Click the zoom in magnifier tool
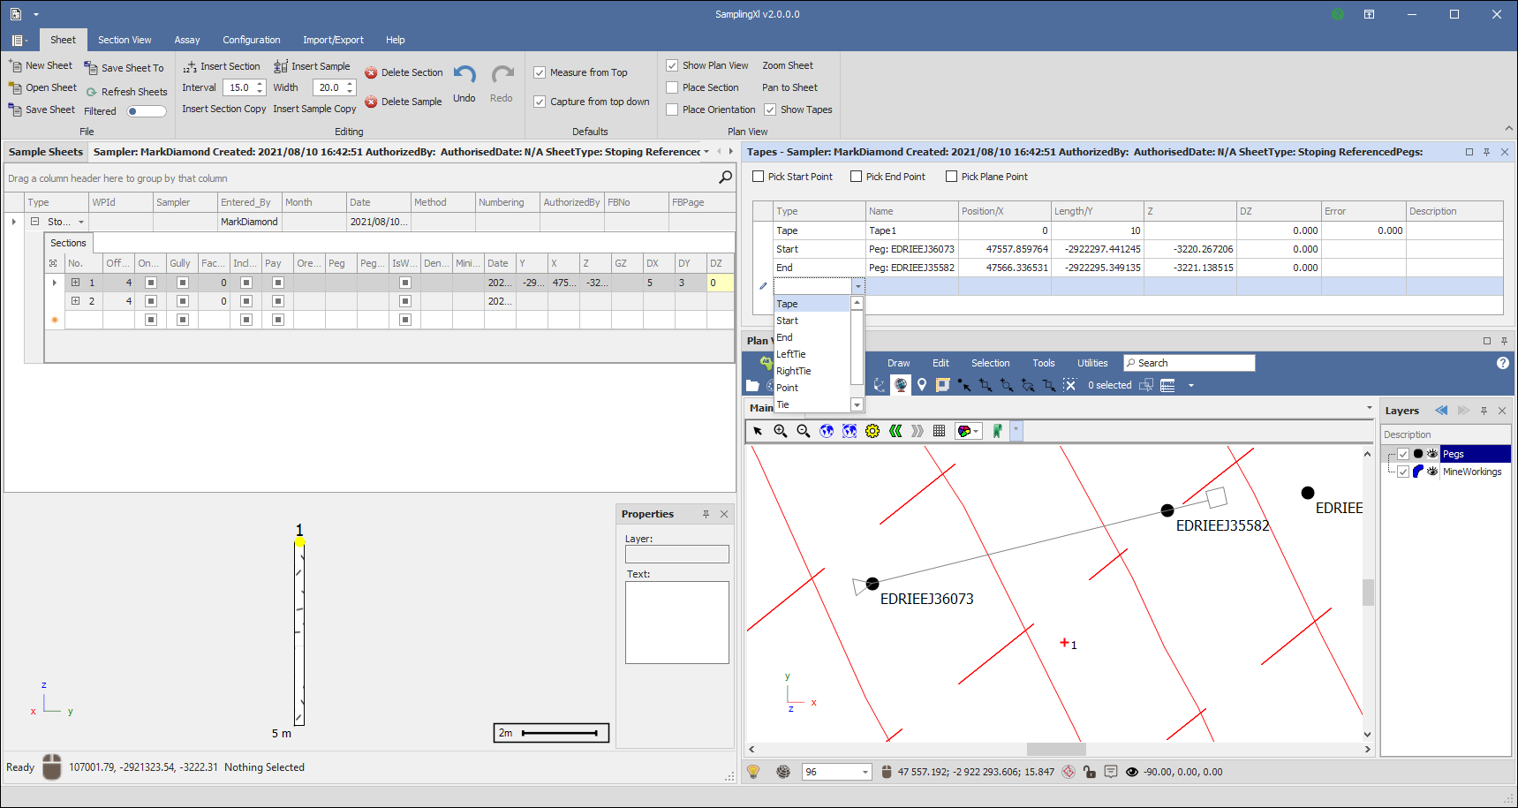The height and width of the screenshot is (808, 1518). (781, 431)
